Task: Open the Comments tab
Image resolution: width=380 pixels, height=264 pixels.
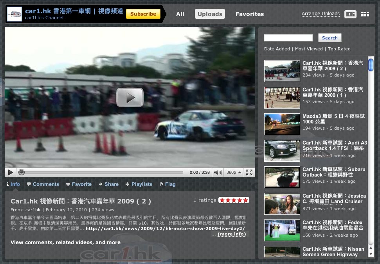Action: click(43, 184)
